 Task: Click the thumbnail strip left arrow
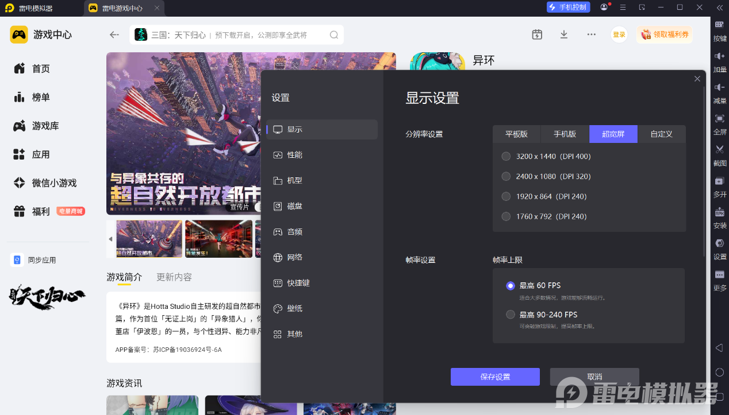point(110,239)
